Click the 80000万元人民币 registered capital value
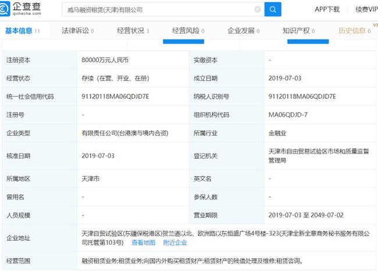 [x=105, y=60]
